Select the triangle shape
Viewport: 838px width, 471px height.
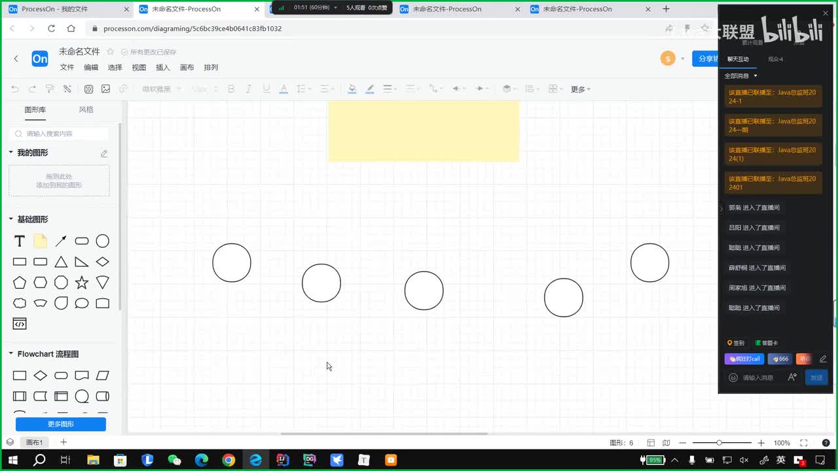[x=61, y=262]
